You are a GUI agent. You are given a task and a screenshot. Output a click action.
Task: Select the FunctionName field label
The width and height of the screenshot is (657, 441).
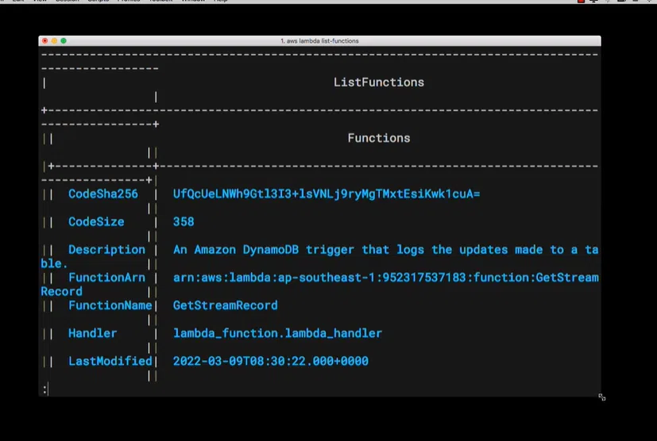pyautogui.click(x=110, y=305)
